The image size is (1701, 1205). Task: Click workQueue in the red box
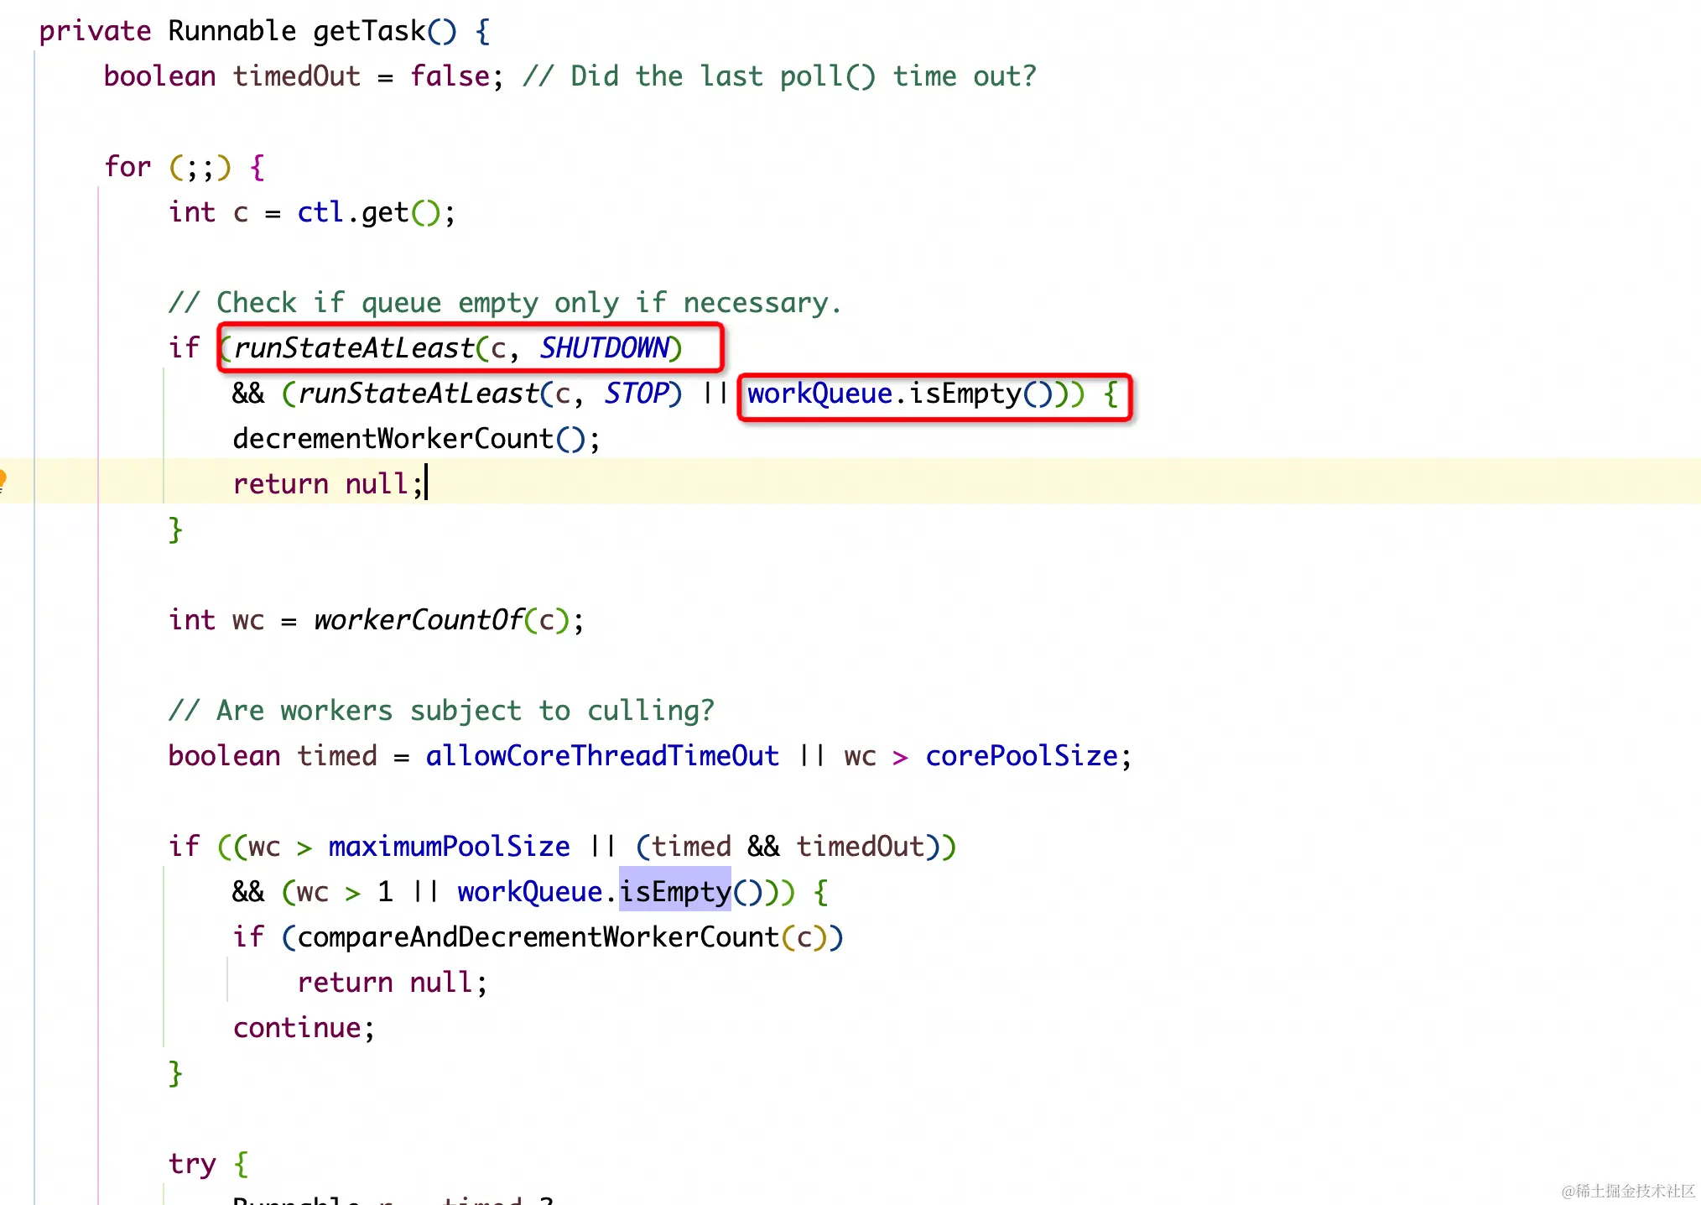(x=819, y=394)
